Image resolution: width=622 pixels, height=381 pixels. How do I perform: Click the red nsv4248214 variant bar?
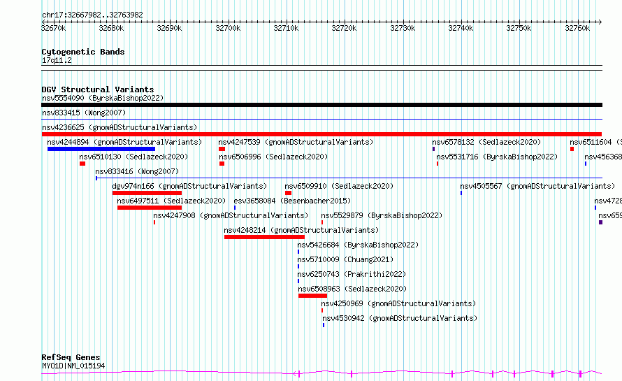point(264,237)
